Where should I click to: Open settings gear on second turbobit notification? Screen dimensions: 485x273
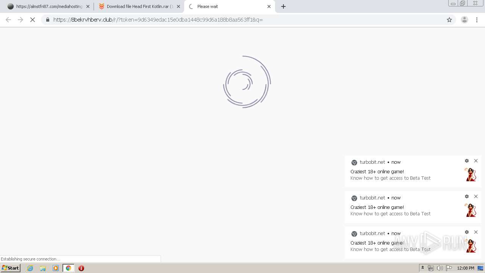(x=467, y=196)
